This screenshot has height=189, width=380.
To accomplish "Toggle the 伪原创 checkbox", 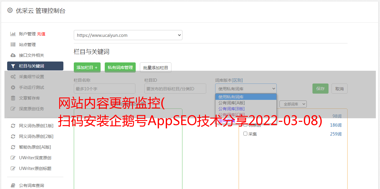I will [245, 125].
